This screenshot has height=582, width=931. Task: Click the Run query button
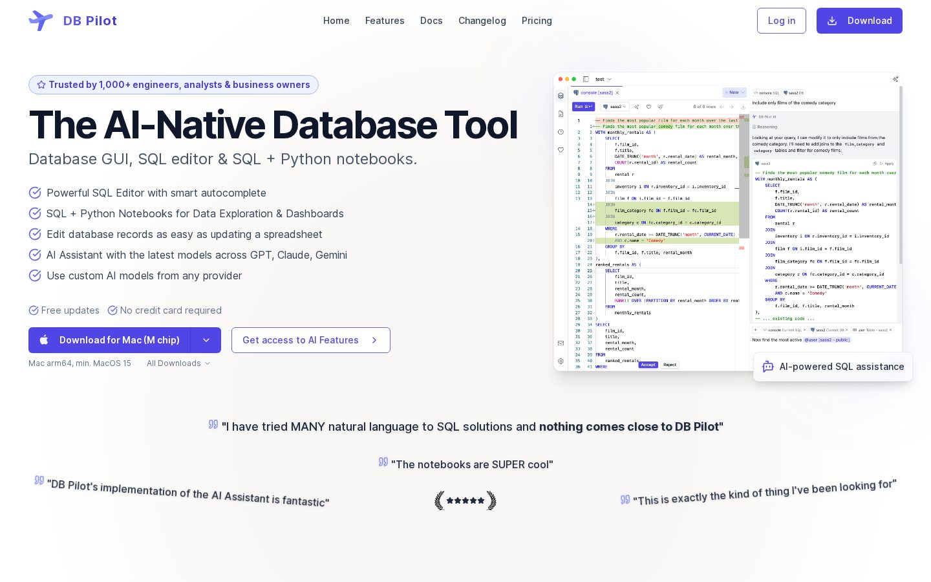pos(583,107)
